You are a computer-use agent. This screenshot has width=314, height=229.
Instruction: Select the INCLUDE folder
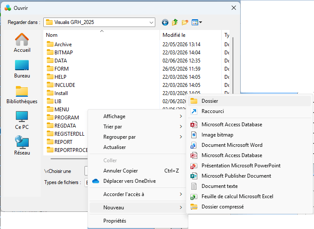61,85
